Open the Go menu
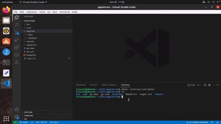 click(x=49, y=12)
